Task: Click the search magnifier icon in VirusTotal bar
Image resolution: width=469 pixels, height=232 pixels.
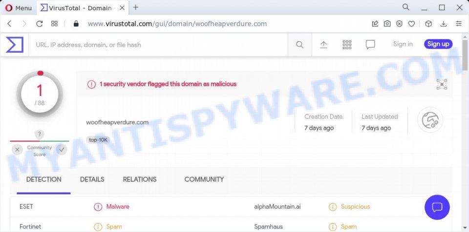Action: 299,45
